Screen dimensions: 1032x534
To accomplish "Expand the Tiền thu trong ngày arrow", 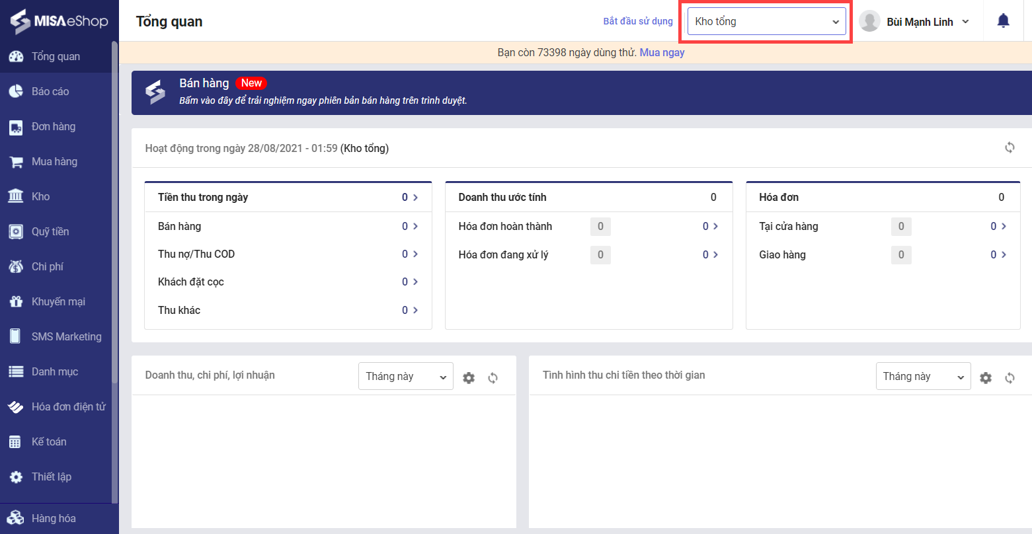I will [416, 197].
